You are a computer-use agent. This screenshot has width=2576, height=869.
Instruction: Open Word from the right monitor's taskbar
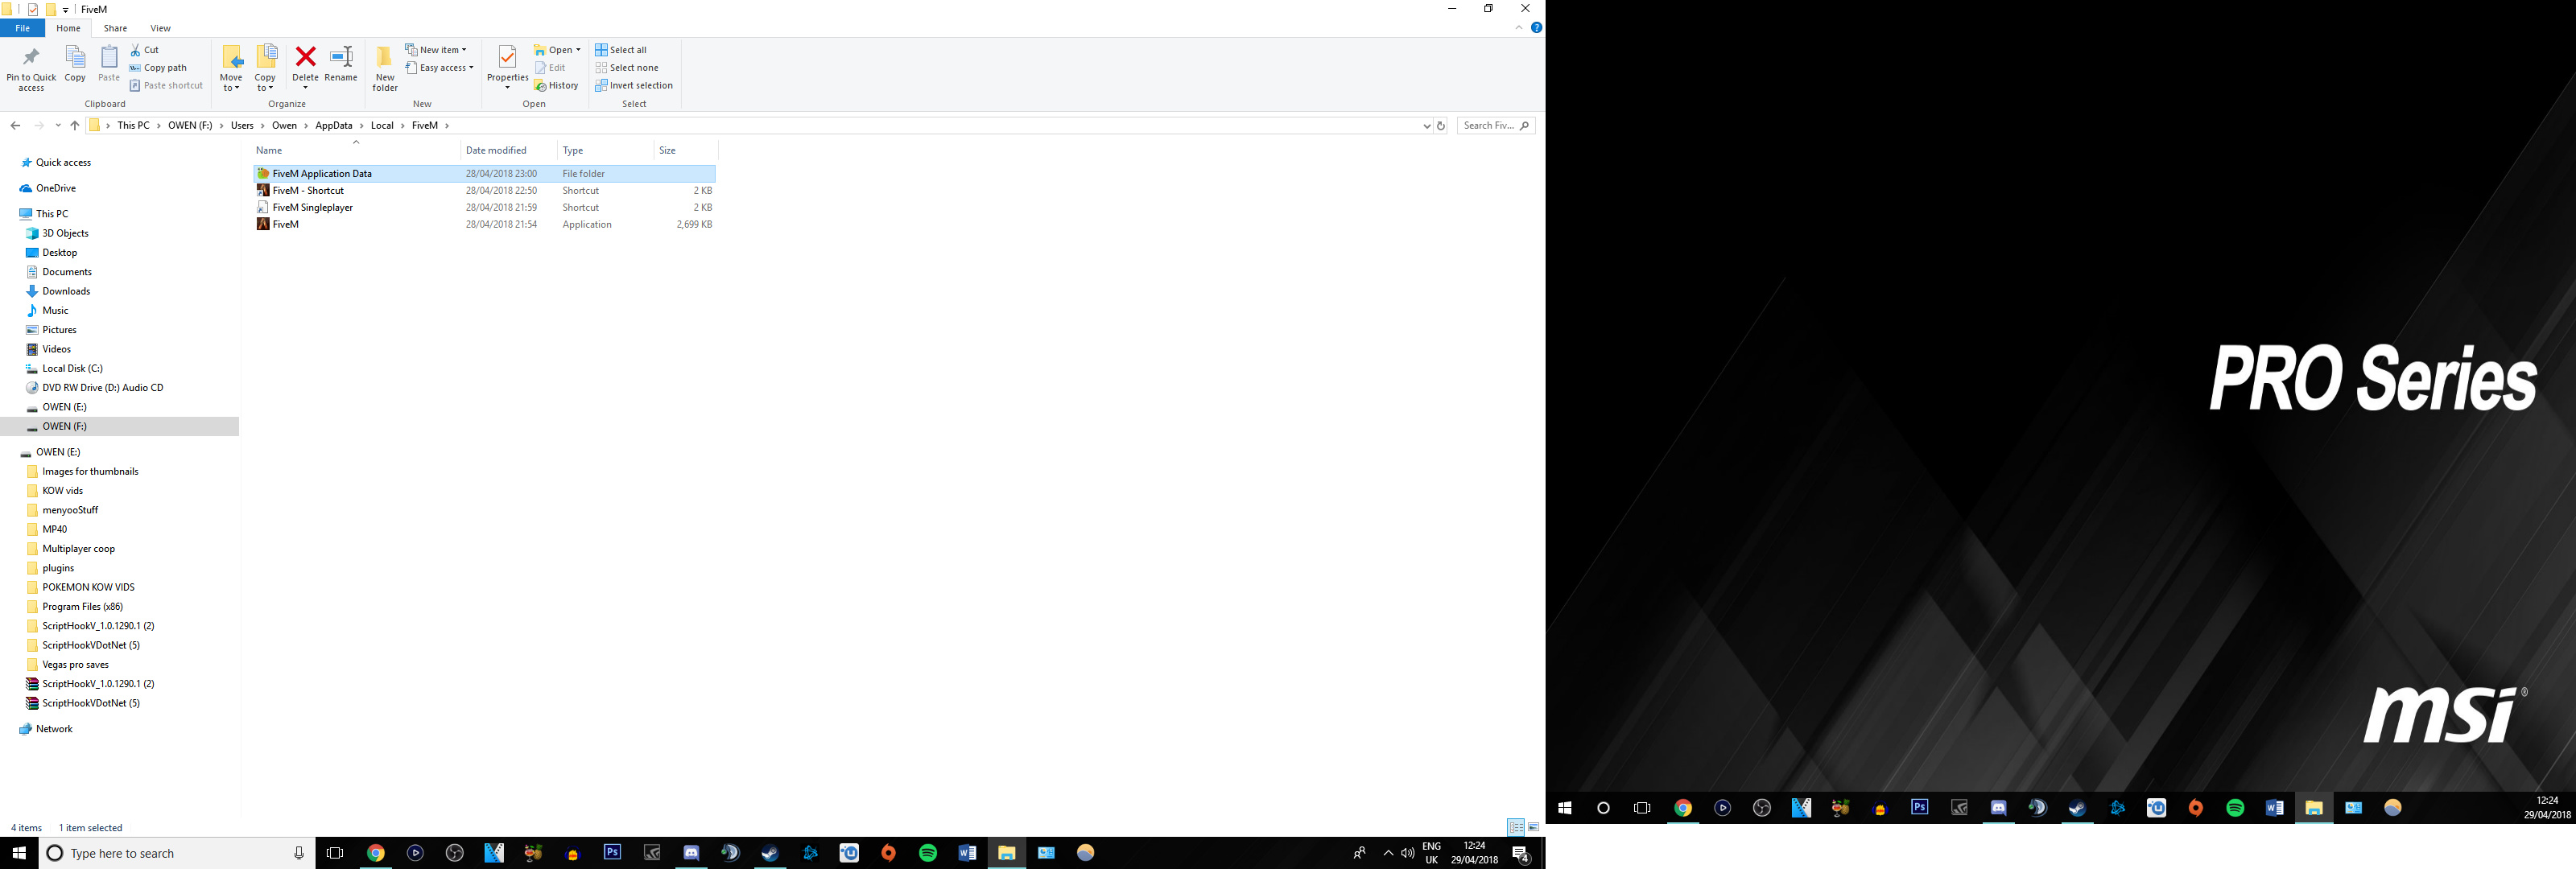[2274, 808]
